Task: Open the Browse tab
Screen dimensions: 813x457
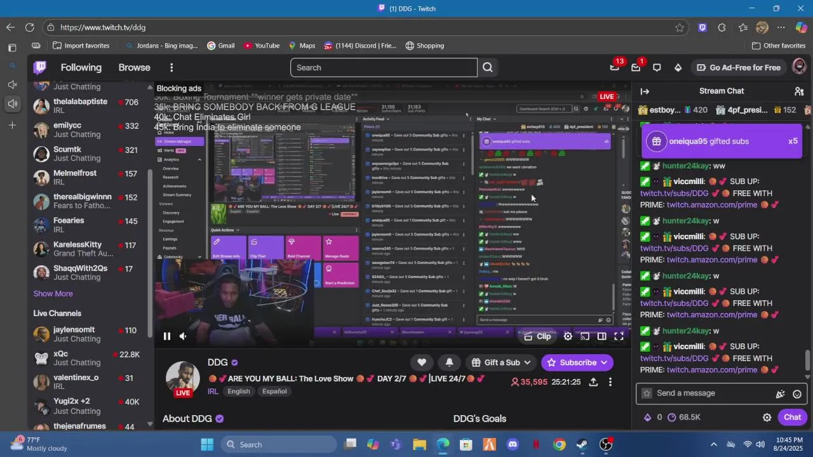Action: (x=134, y=67)
